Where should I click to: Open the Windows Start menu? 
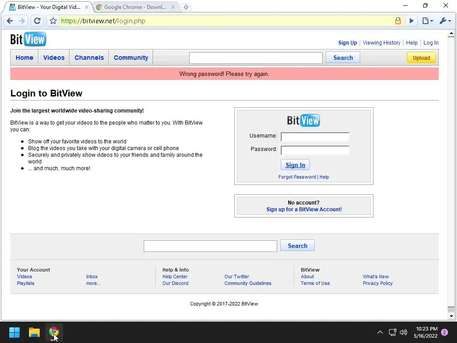pos(14,332)
